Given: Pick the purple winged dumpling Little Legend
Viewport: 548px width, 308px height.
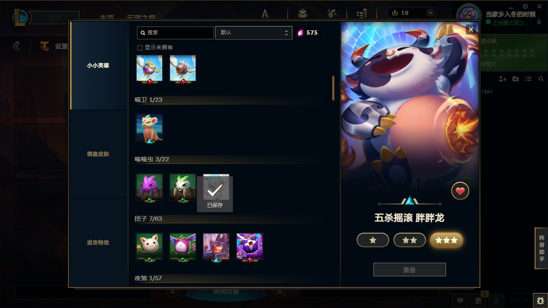Looking at the screenshot, I should click(183, 246).
